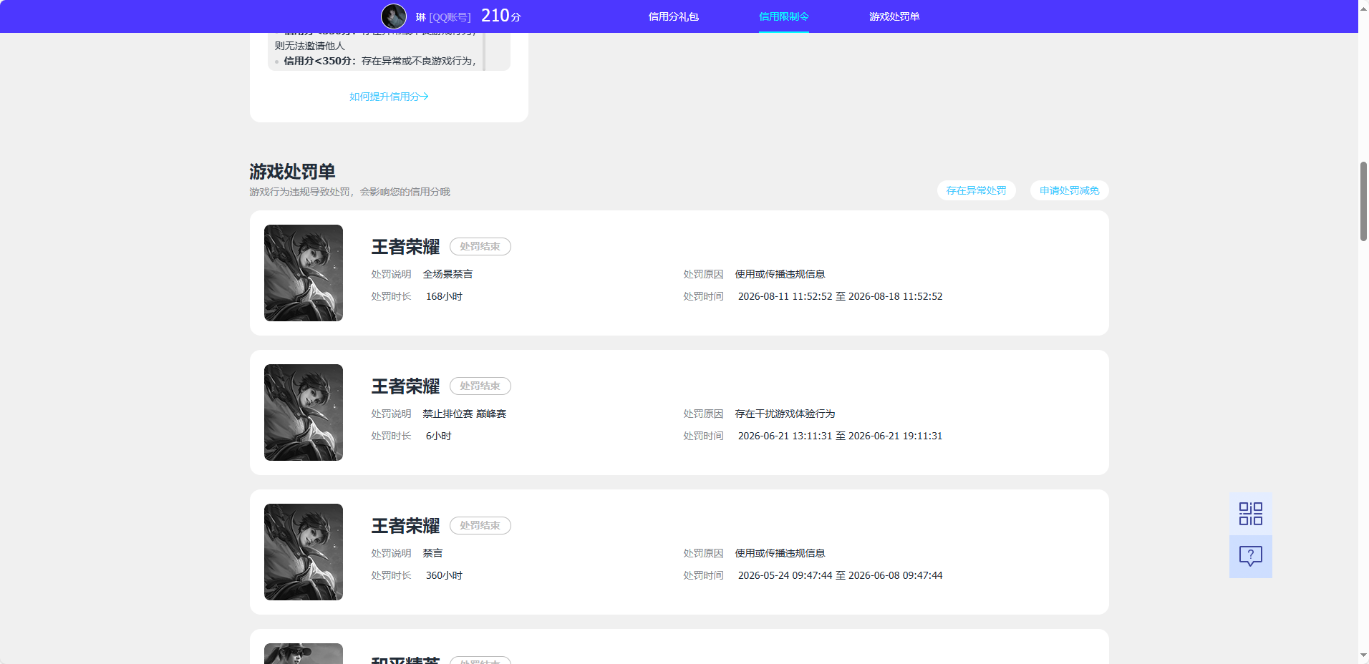Open the 如何提升信用分 link
This screenshot has width=1369, height=664.
tap(389, 97)
